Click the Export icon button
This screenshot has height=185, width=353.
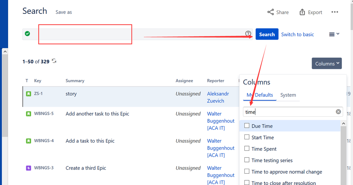click(x=311, y=12)
